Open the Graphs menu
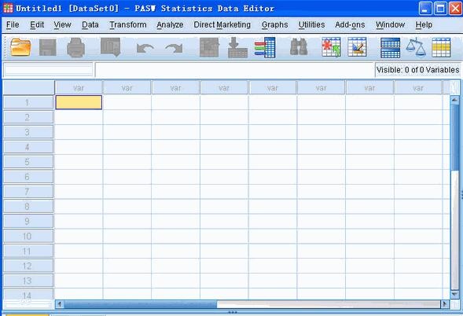Viewport: 463px width, 316px height. (274, 25)
